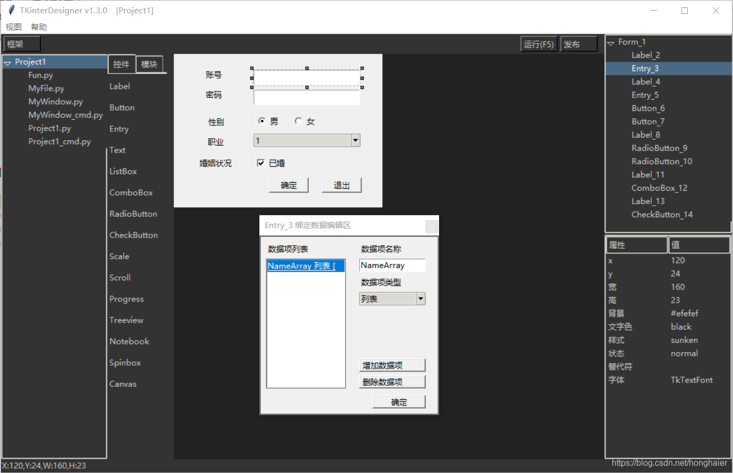Select the 男 radio button
733x473 pixels.
point(262,121)
